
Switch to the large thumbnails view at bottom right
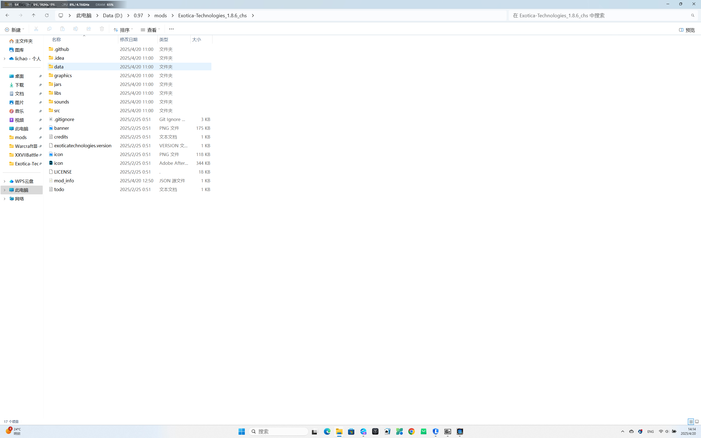(697, 422)
